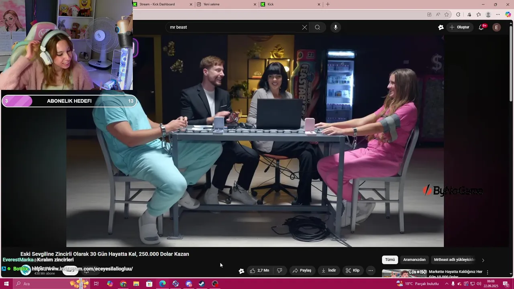Open Microsoft Store from the taskbar
Image resolution: width=514 pixels, height=289 pixels.
click(x=149, y=284)
